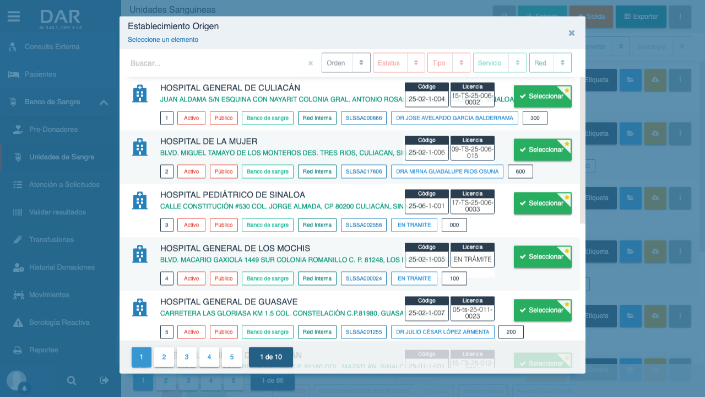Viewport: 705px width, 397px height.
Task: Click the search magnifier icon in sidebar footer
Action: click(72, 380)
